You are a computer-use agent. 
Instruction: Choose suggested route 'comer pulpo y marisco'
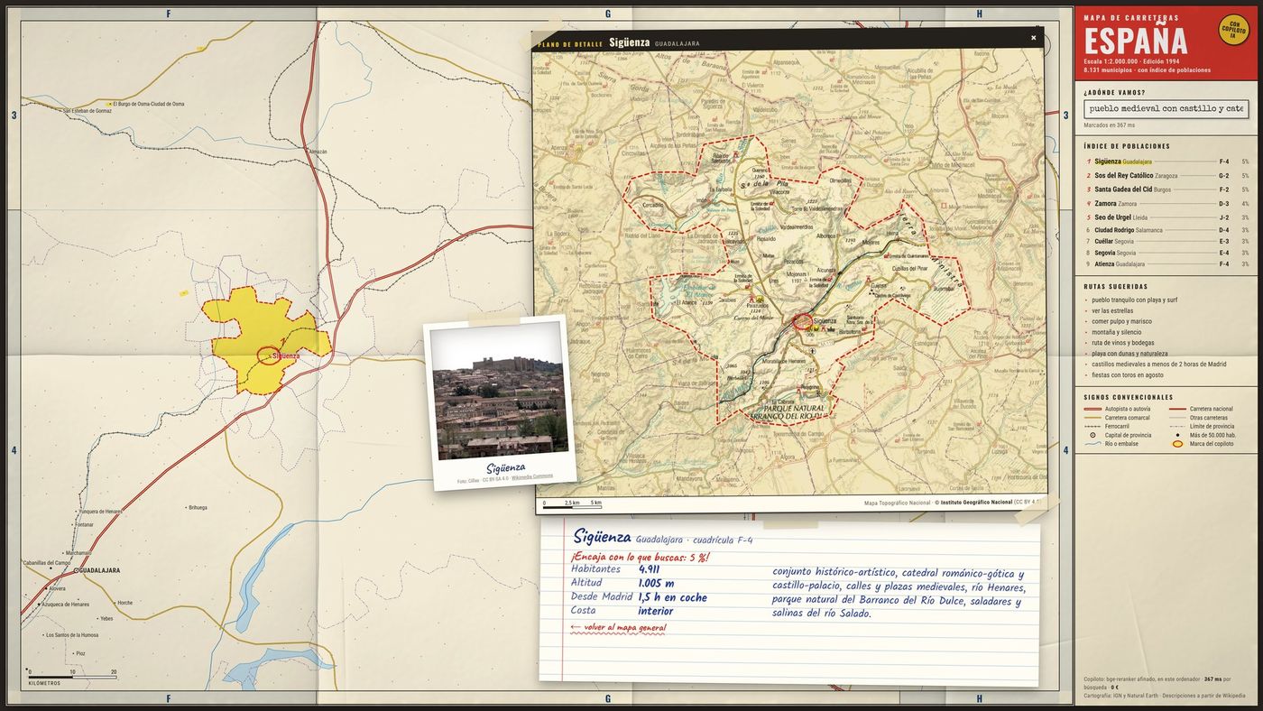tap(1121, 321)
